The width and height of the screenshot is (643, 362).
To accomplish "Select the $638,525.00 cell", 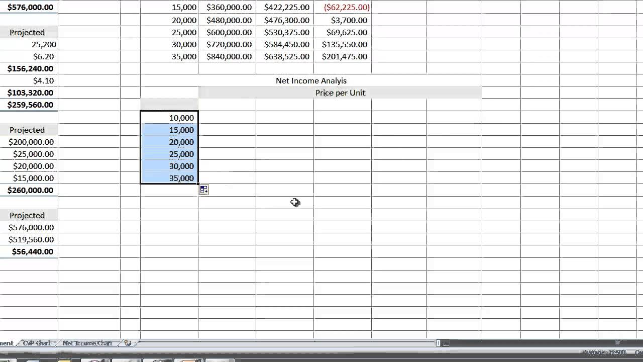I will coord(285,56).
